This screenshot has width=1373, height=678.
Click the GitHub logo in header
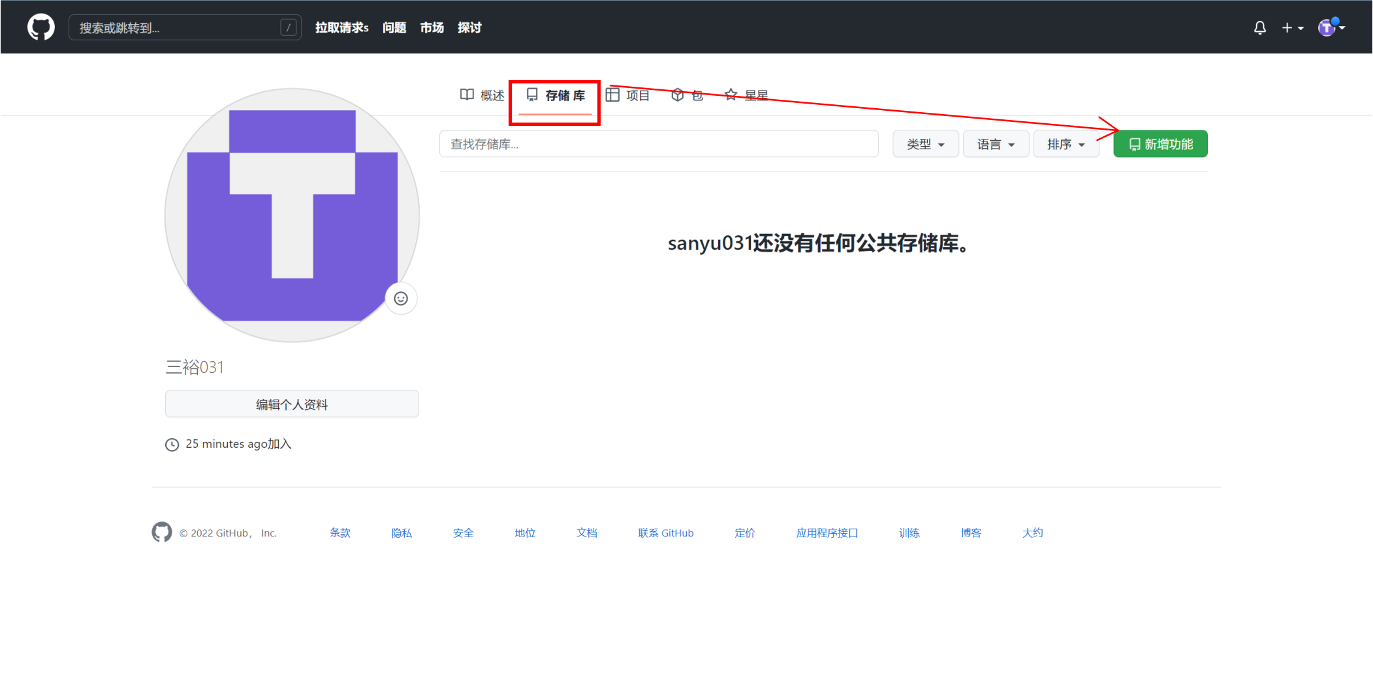(x=41, y=27)
